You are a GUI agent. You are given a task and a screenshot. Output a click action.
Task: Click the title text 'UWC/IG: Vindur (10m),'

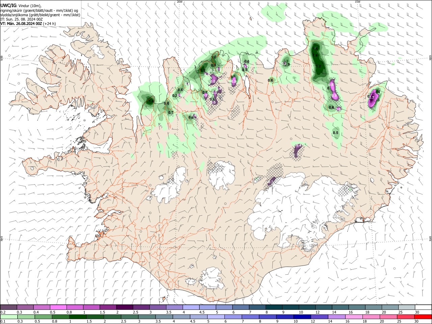[21, 6]
